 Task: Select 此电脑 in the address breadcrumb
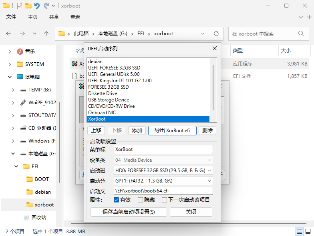coord(81,34)
